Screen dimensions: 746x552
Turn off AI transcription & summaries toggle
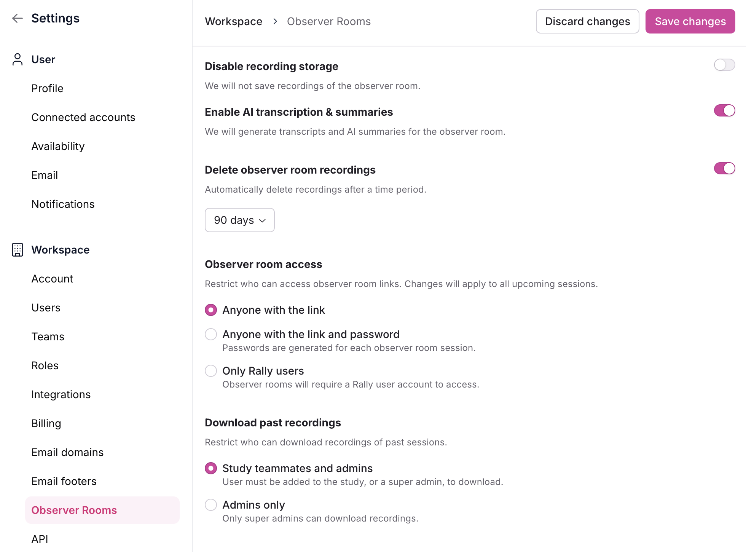(x=724, y=110)
